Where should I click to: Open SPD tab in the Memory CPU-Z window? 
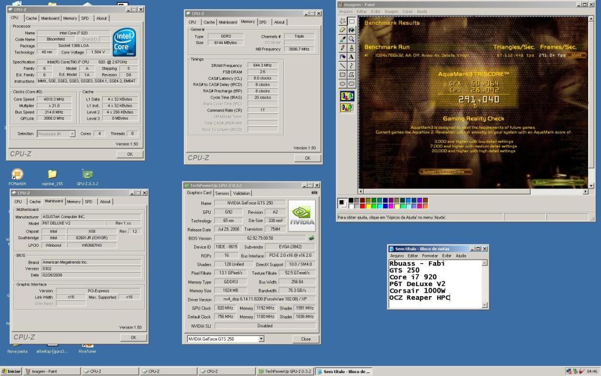point(262,22)
